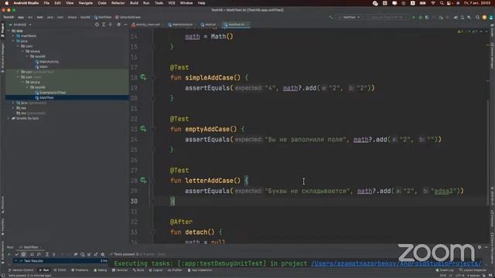
Task: Click the Debug bug icon in toolbar
Action: click(420, 17)
